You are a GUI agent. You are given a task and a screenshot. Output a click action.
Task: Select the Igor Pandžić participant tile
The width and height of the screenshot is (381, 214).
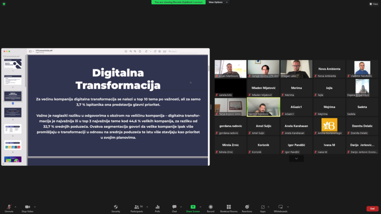296,145
